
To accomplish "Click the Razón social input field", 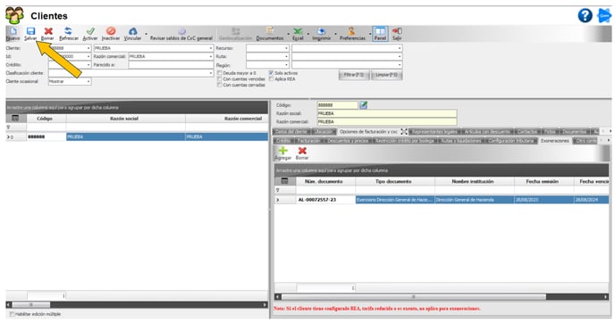I will tap(387, 113).
